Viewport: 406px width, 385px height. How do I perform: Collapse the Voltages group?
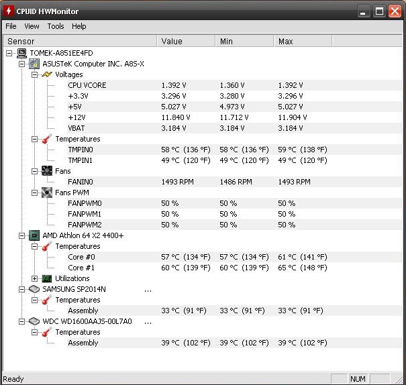(34, 74)
